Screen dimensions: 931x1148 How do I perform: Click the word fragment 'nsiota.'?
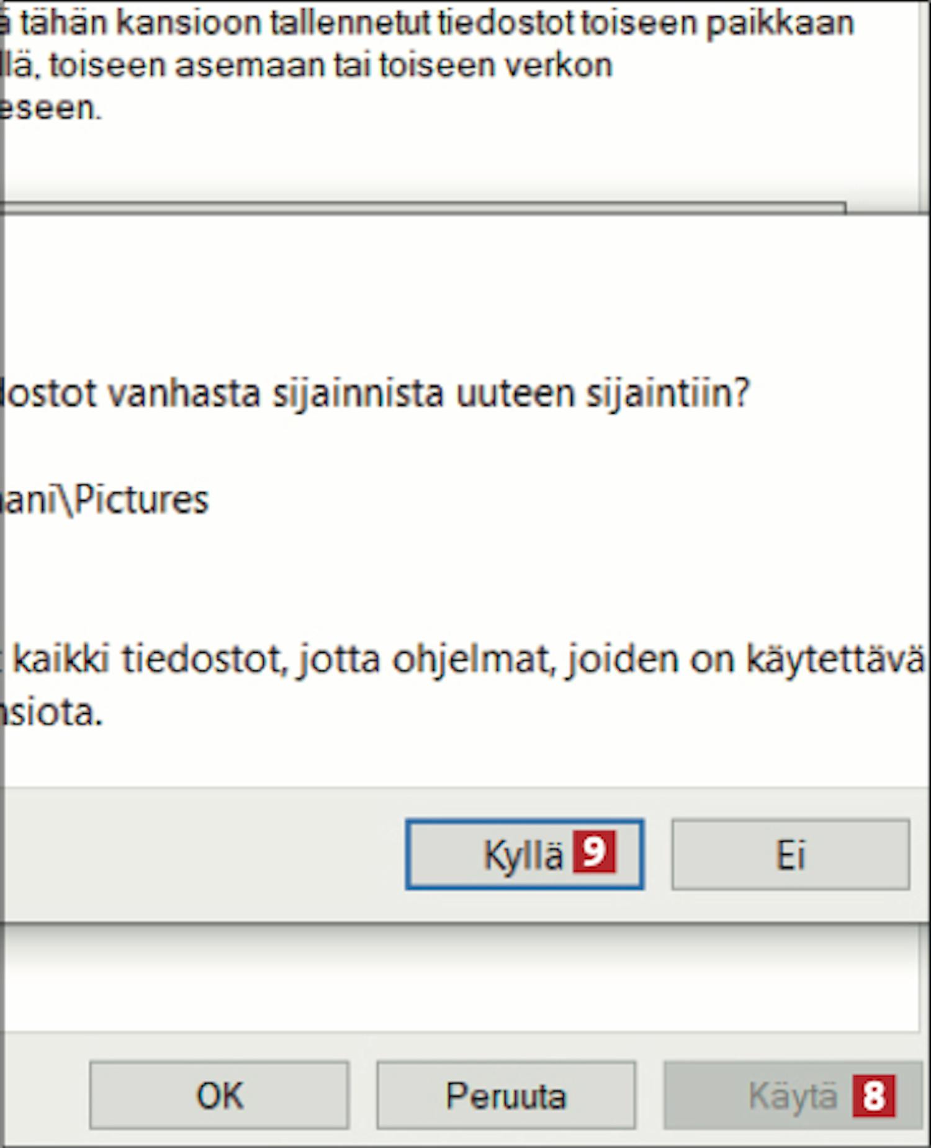tap(52, 712)
